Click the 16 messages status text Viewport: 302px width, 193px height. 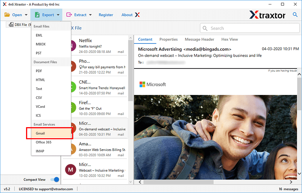(x=288, y=189)
